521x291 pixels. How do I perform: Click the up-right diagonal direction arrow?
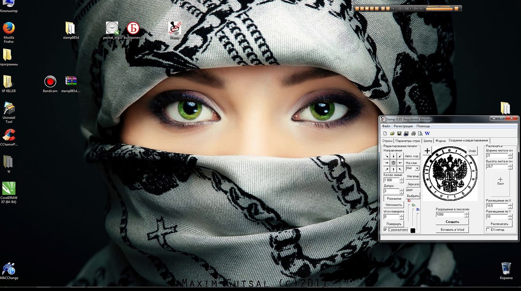[x=387, y=169]
